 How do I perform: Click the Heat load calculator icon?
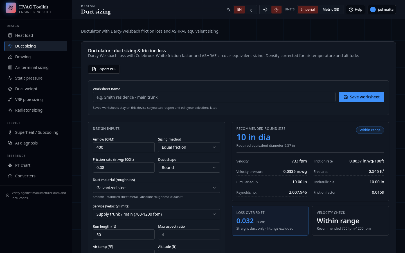[10, 35]
